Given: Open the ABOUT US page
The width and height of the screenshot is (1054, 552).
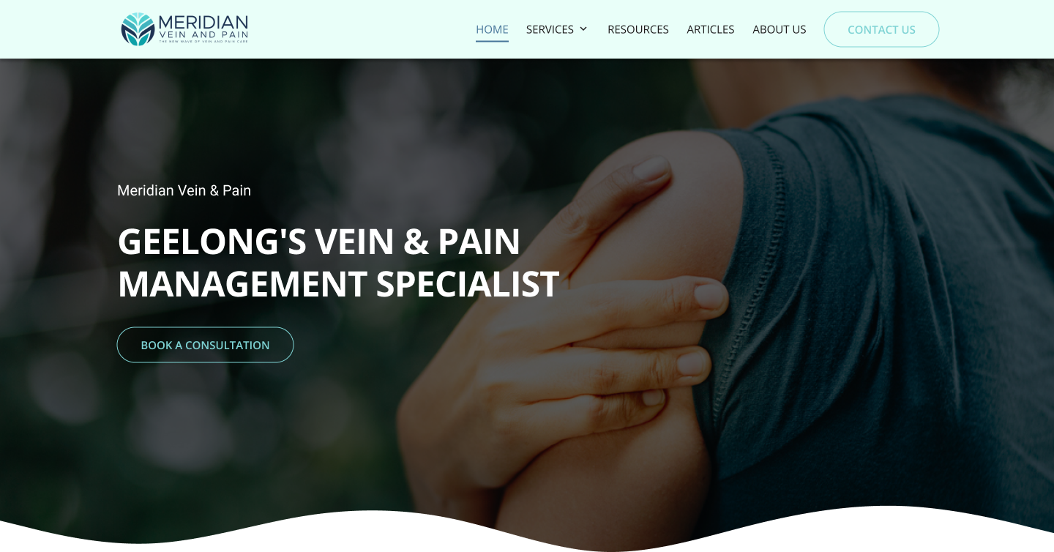Looking at the screenshot, I should [x=780, y=29].
